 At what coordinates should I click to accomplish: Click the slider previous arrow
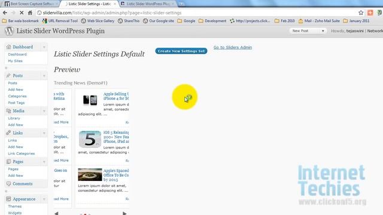(56, 213)
